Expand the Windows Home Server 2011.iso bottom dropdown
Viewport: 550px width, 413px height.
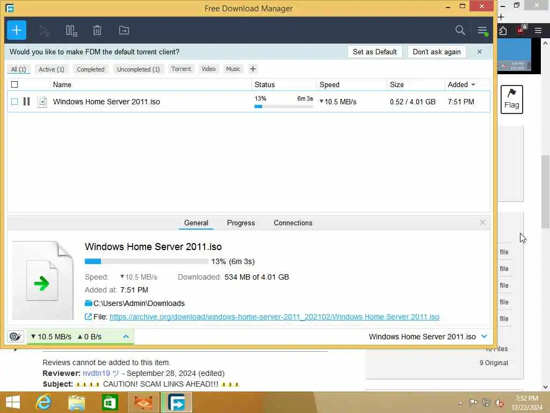[484, 337]
